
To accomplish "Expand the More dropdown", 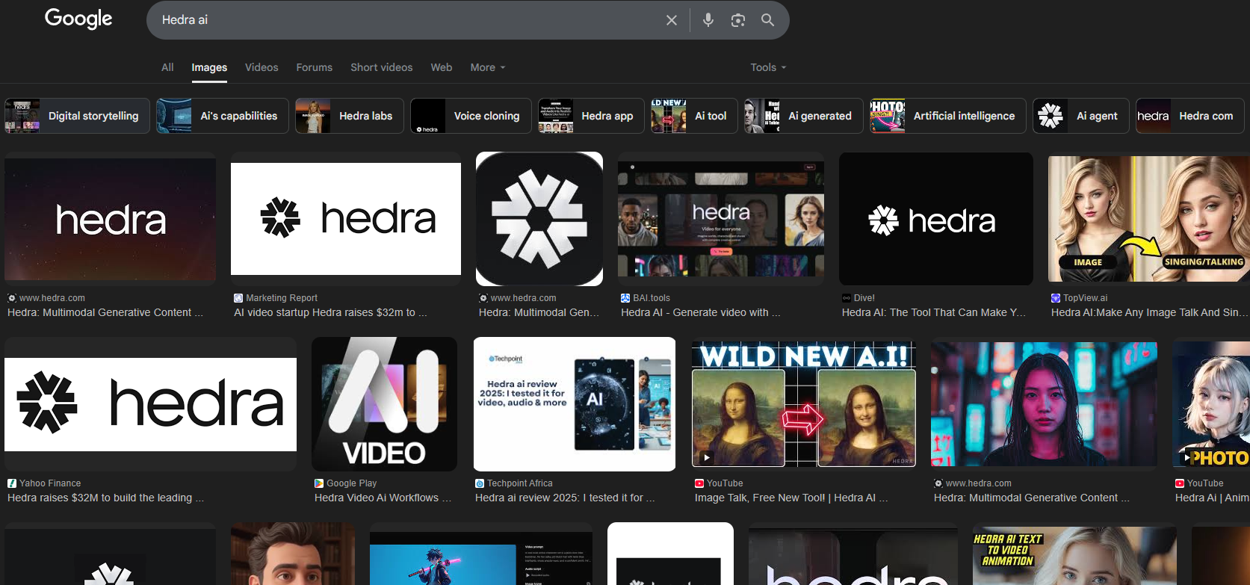I will [488, 67].
